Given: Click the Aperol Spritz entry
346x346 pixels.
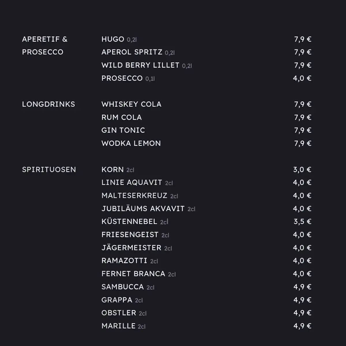Looking at the screenshot, I should 138,52.
